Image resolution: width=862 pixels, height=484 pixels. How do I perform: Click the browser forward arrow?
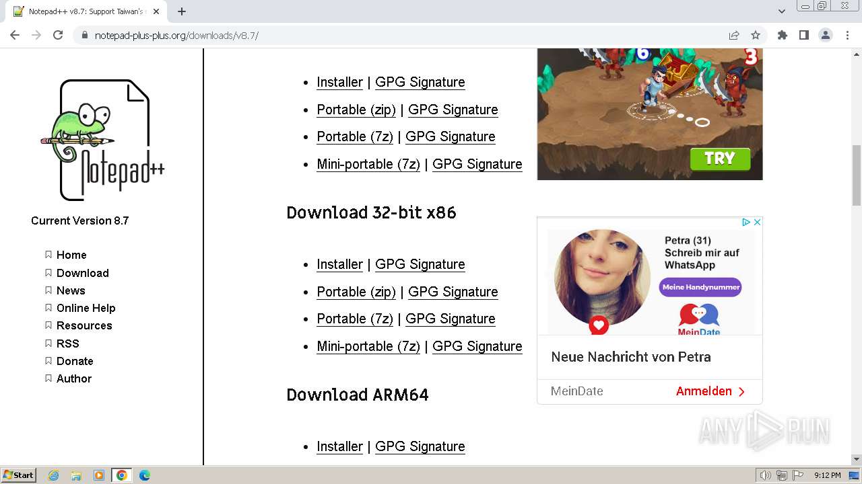pyautogui.click(x=36, y=35)
